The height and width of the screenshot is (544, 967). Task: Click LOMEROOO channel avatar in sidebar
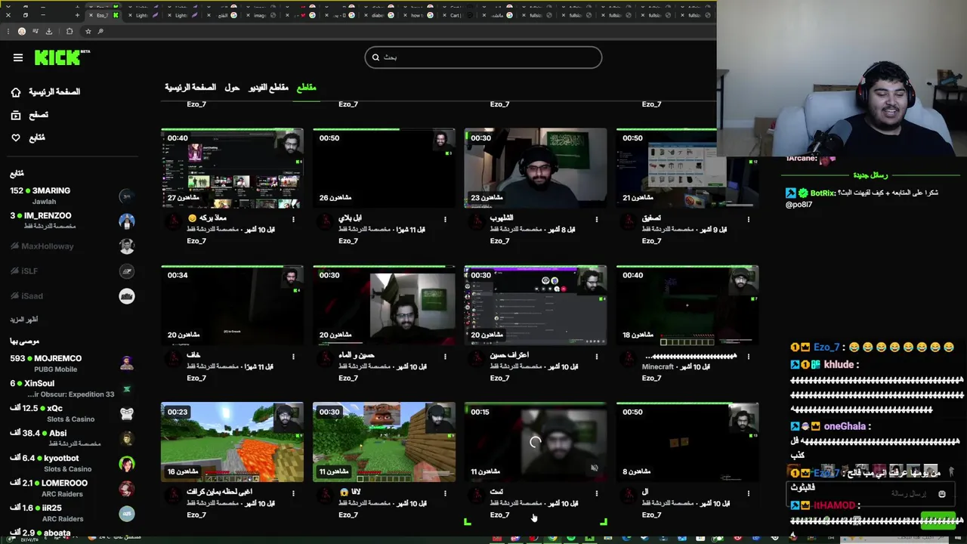click(x=127, y=489)
